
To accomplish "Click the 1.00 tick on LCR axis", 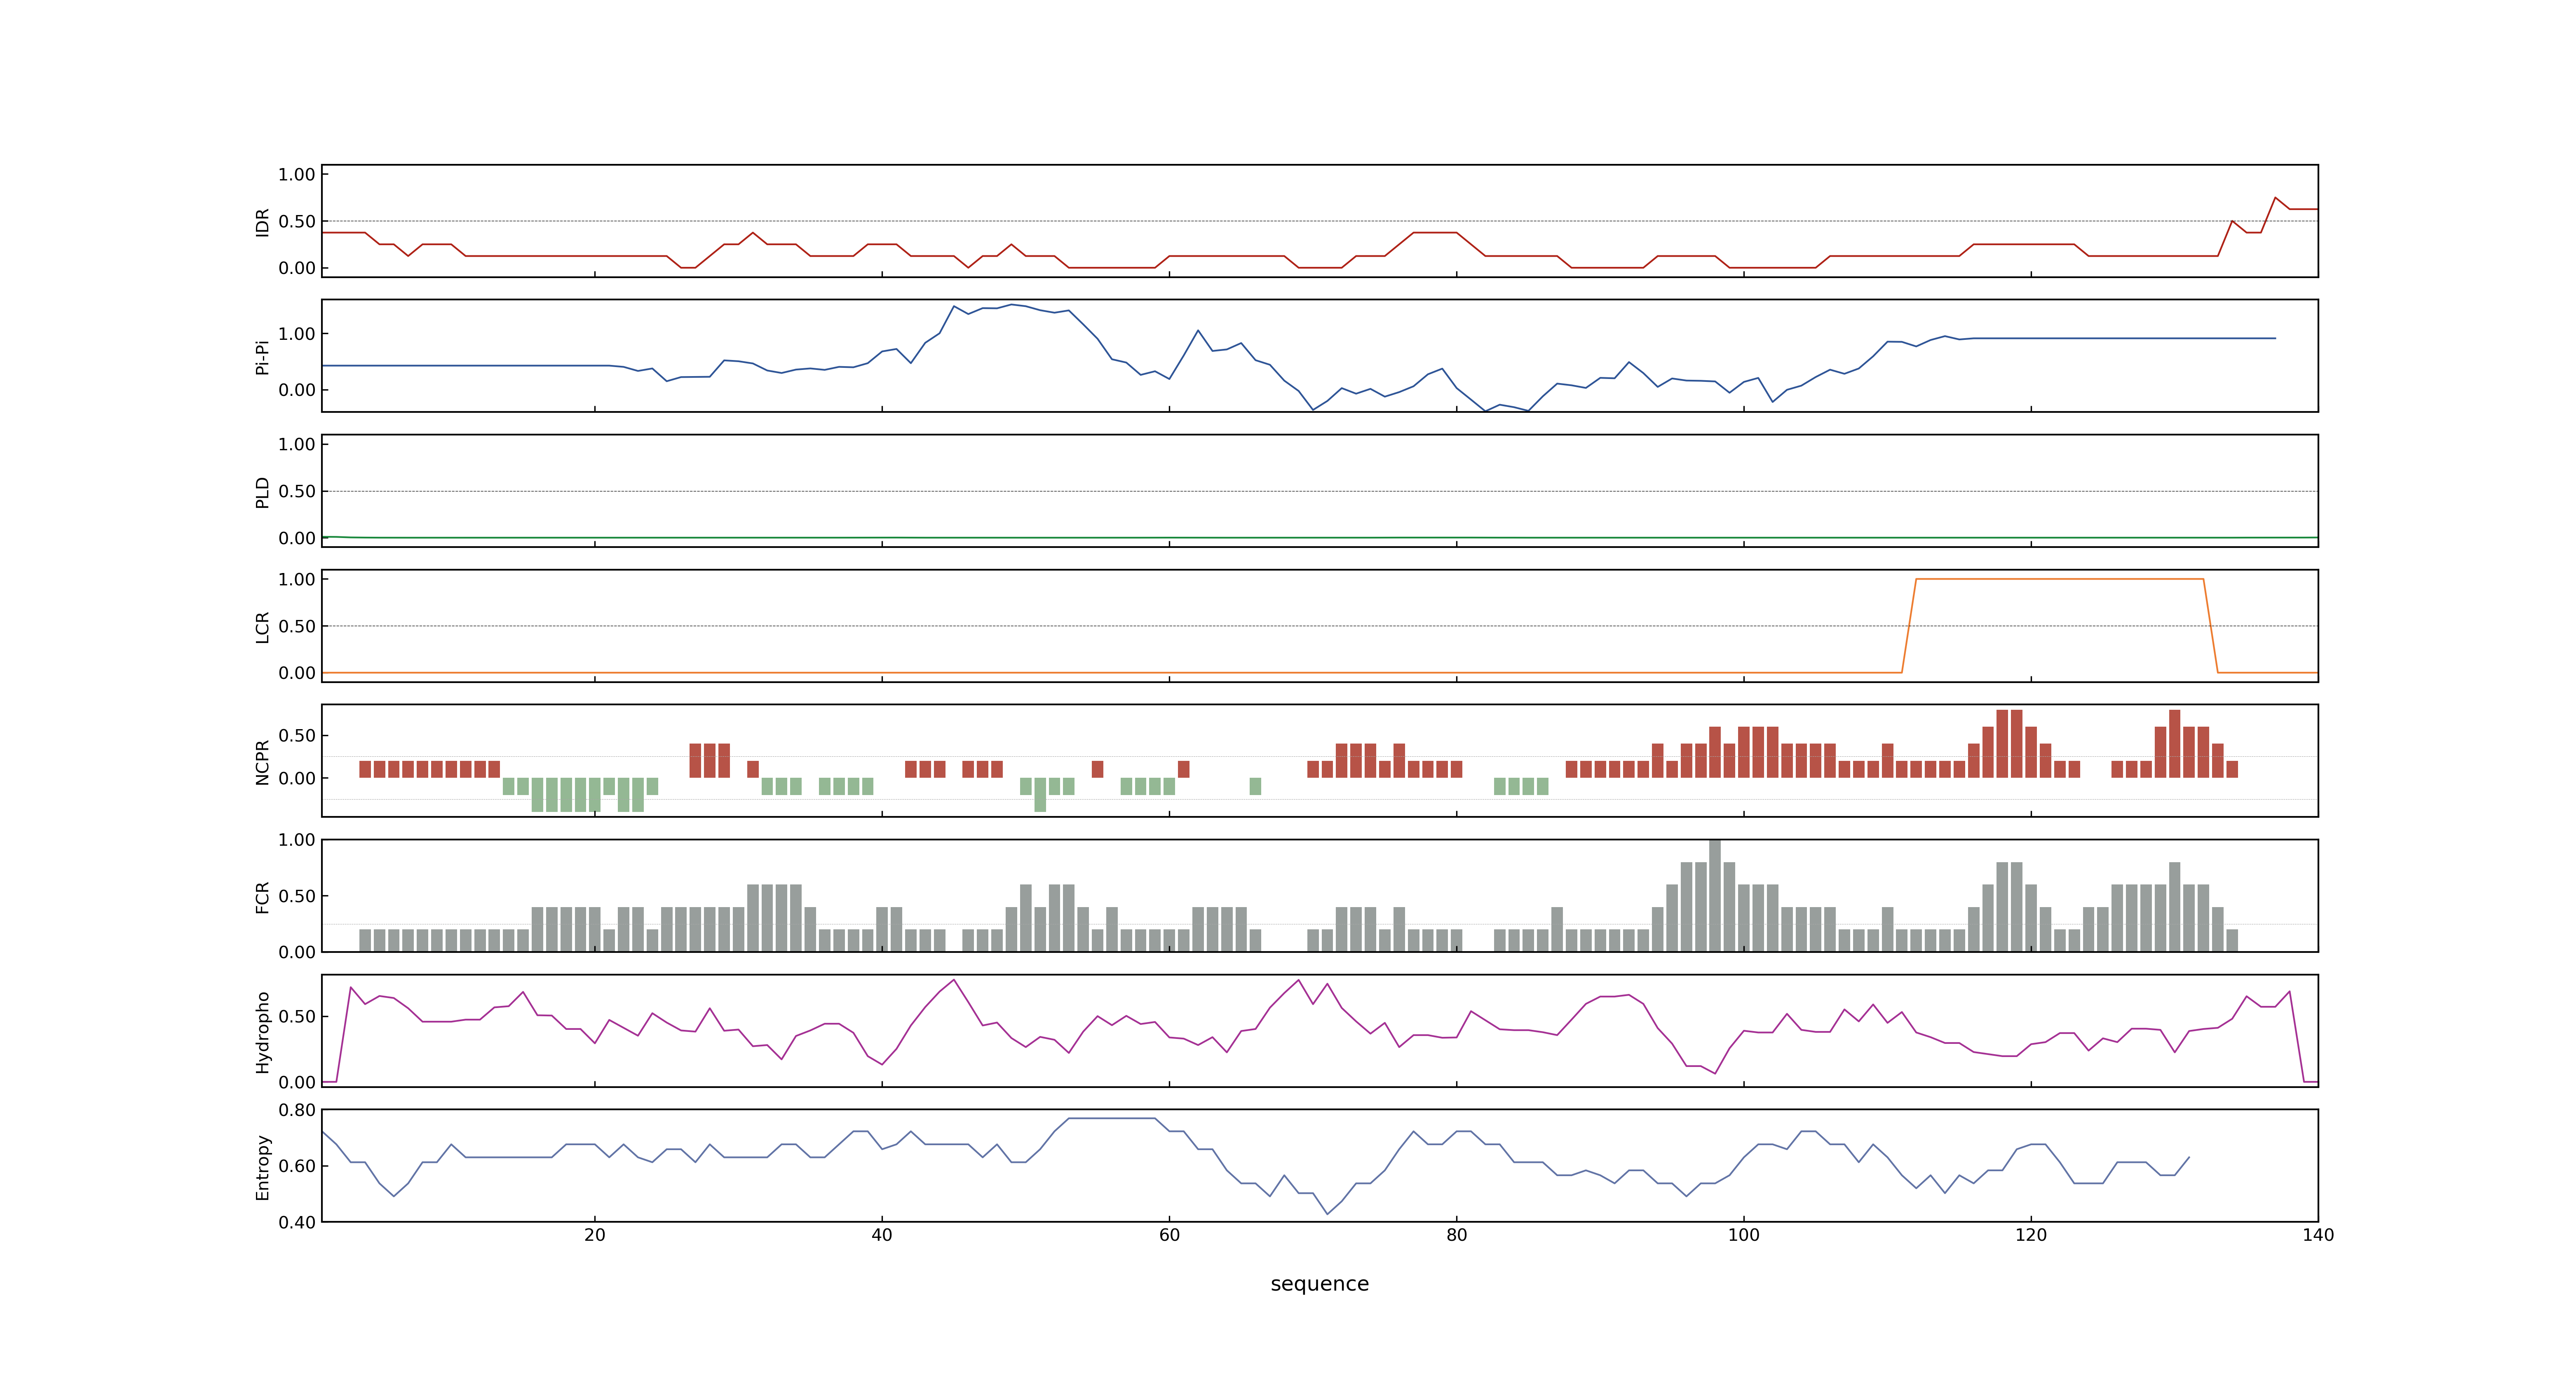I will coord(297,580).
